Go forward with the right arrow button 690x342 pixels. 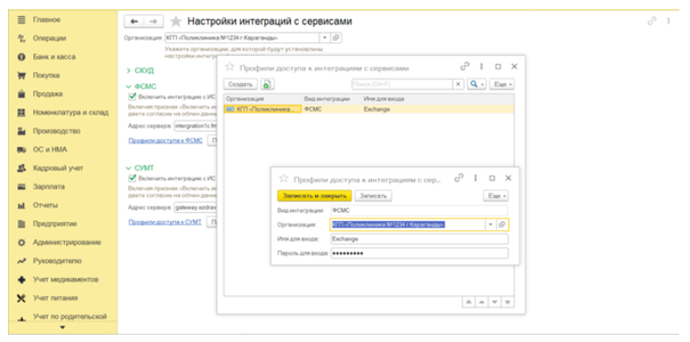[x=154, y=21]
